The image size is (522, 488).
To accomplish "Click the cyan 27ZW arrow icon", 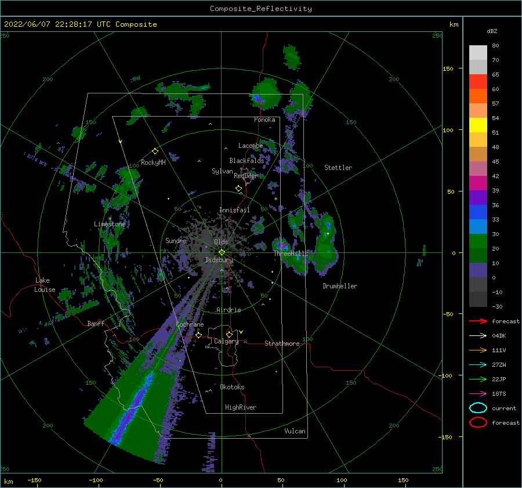I will click(478, 365).
